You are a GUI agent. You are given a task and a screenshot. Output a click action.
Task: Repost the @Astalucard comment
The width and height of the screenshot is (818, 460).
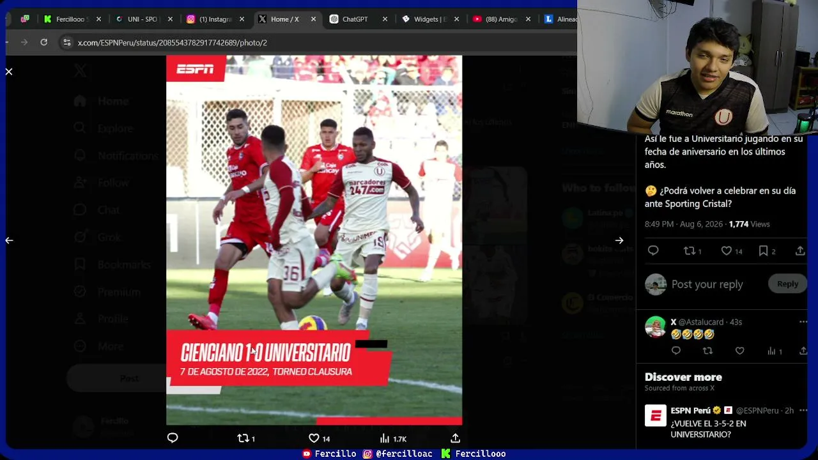[x=707, y=351]
